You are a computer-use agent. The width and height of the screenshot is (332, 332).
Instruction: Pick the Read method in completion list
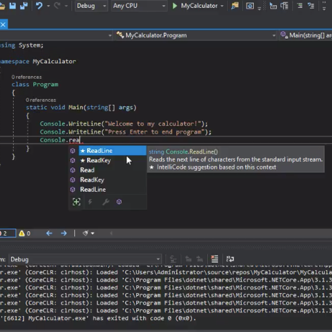click(x=87, y=170)
